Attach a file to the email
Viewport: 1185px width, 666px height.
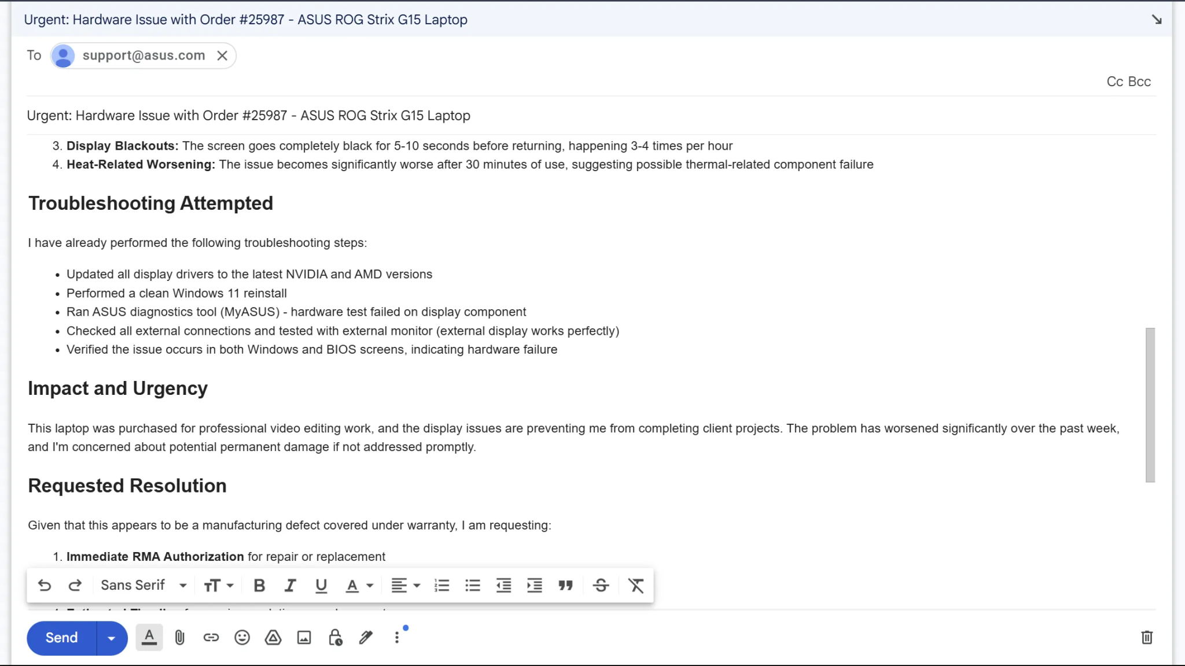(x=180, y=637)
